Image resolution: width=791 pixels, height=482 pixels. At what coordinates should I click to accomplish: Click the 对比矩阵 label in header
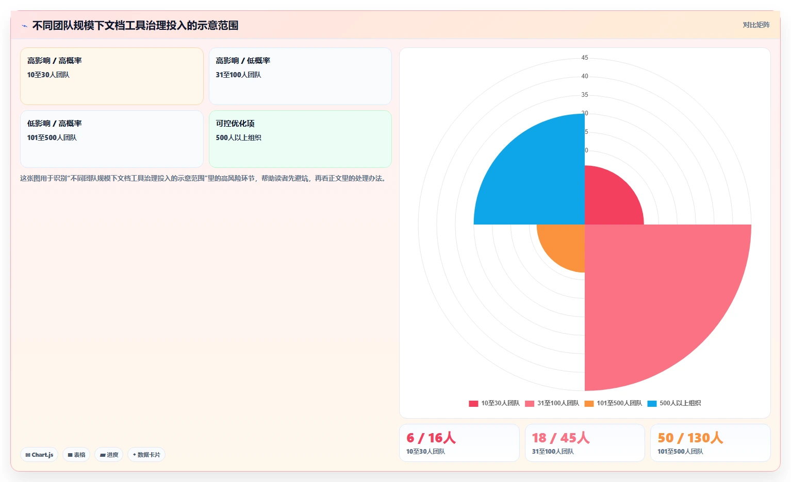coord(756,25)
